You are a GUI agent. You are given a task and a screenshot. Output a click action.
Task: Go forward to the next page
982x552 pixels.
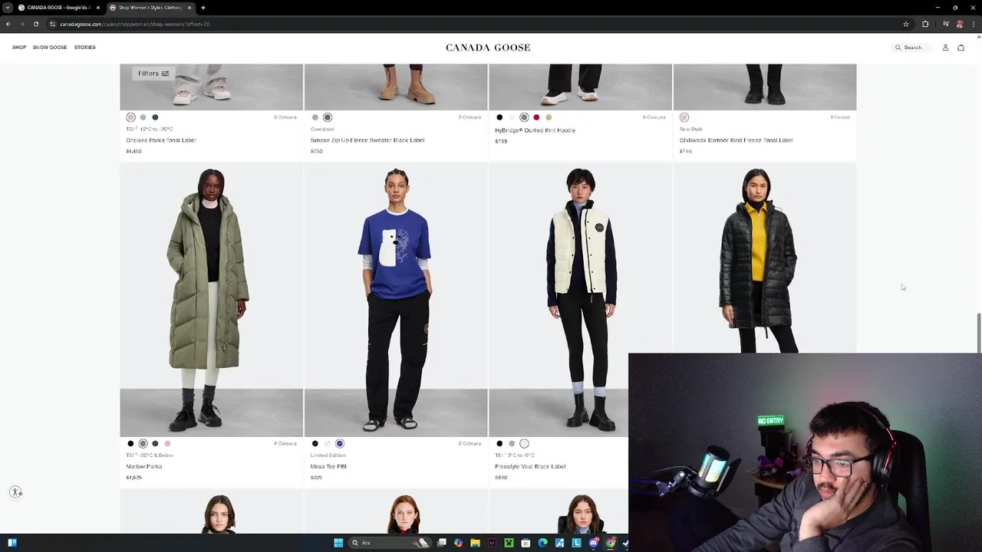21,24
